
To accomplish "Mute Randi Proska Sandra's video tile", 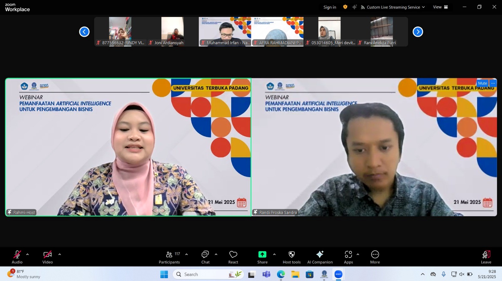I will (482, 83).
